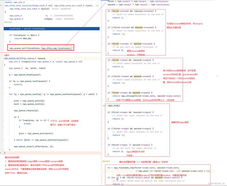Click 'if (first->noname || second->noname) {' line
The height and width of the screenshot is (186, 227).
click(x=131, y=44)
